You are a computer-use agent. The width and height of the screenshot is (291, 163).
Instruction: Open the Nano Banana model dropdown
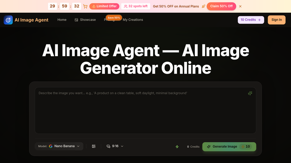coord(59,146)
